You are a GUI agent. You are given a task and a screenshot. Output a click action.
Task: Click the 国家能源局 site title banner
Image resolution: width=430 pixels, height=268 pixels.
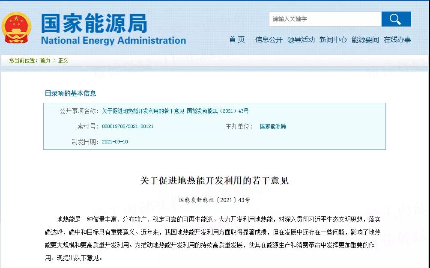click(x=94, y=23)
